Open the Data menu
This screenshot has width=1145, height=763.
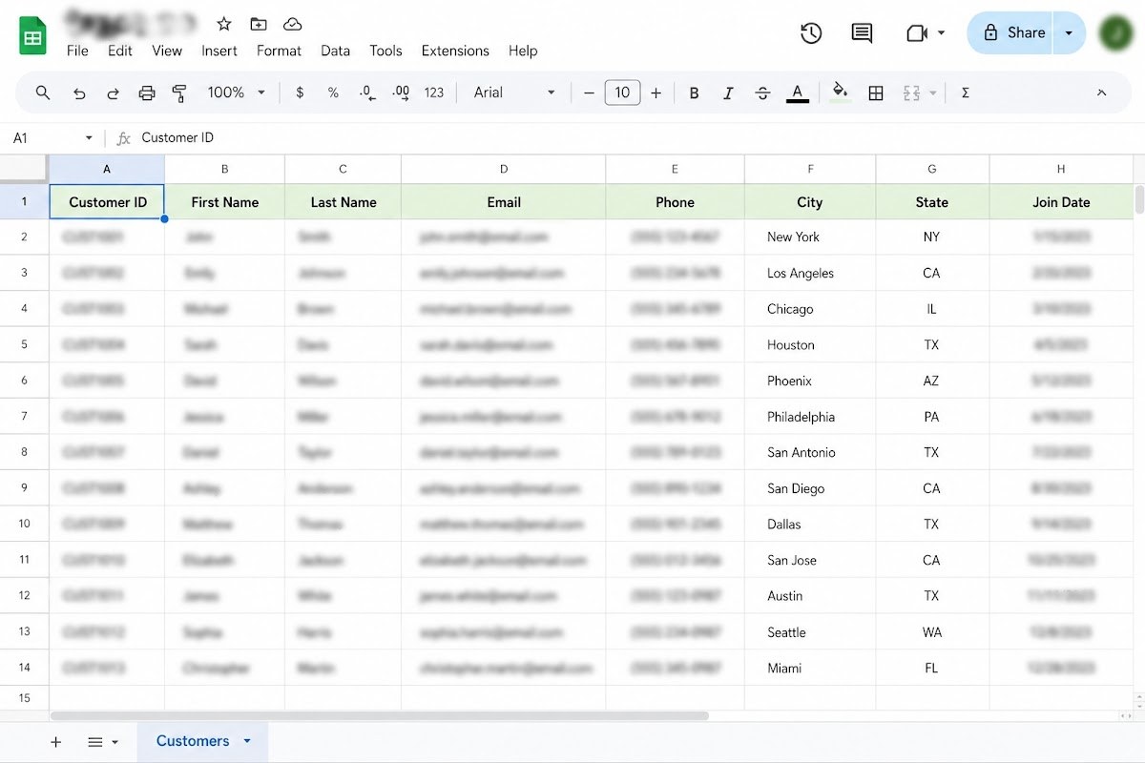pyautogui.click(x=335, y=51)
